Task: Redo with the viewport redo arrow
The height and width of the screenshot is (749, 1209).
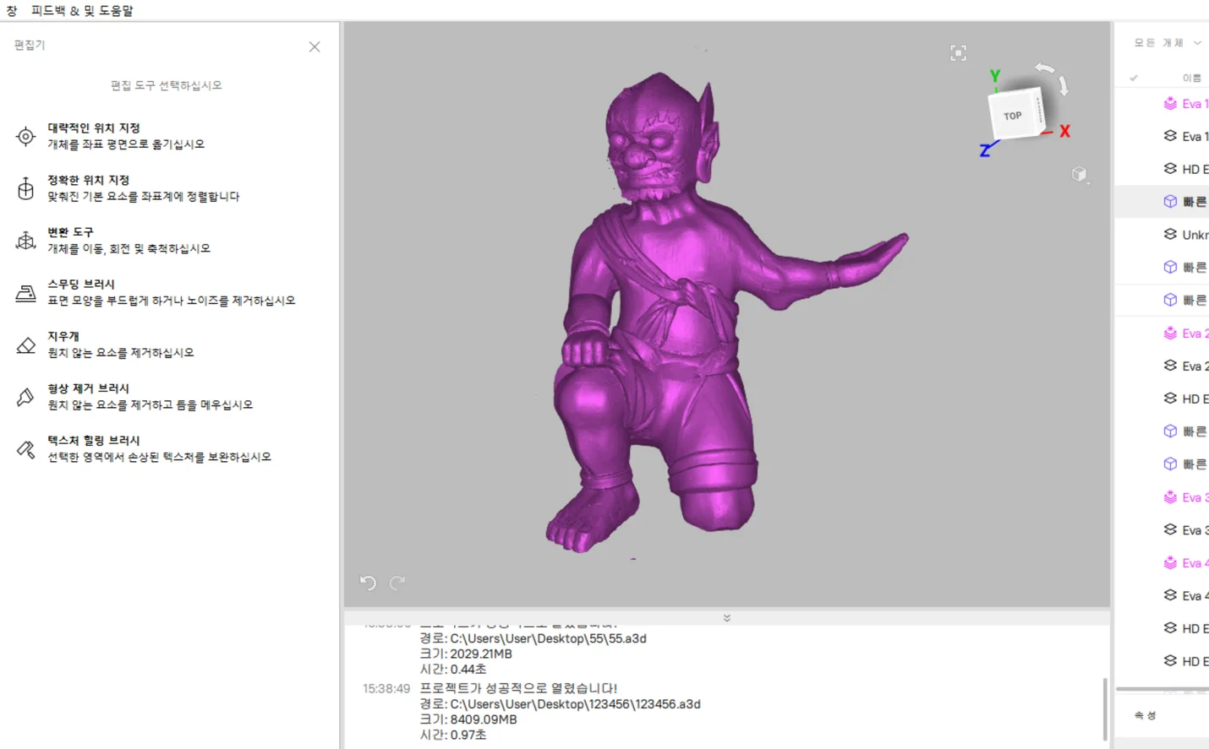Action: pyautogui.click(x=397, y=583)
